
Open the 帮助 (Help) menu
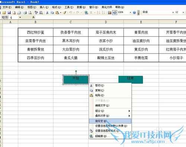click(119, 7)
